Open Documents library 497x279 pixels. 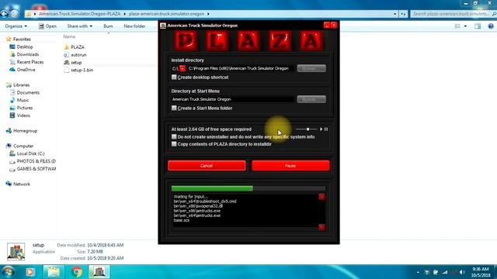pyautogui.click(x=28, y=93)
